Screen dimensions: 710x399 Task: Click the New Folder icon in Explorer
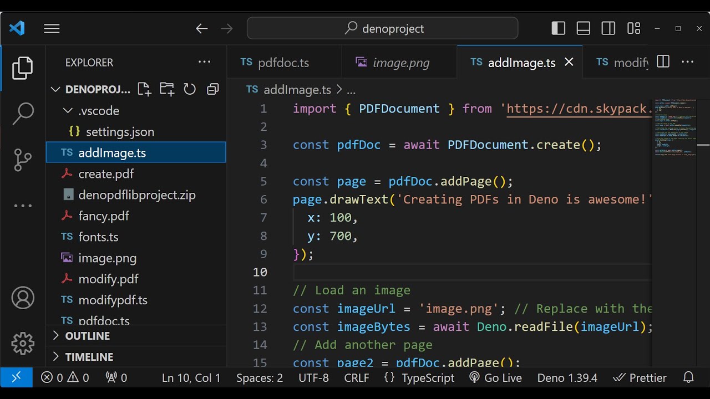167,89
